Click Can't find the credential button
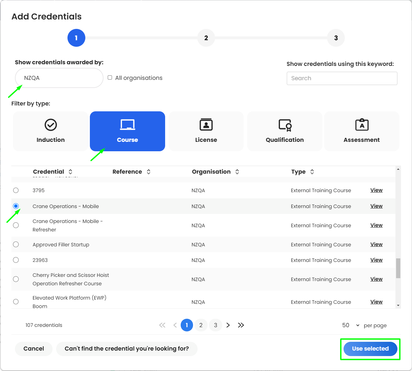The width and height of the screenshot is (412, 371). click(127, 349)
